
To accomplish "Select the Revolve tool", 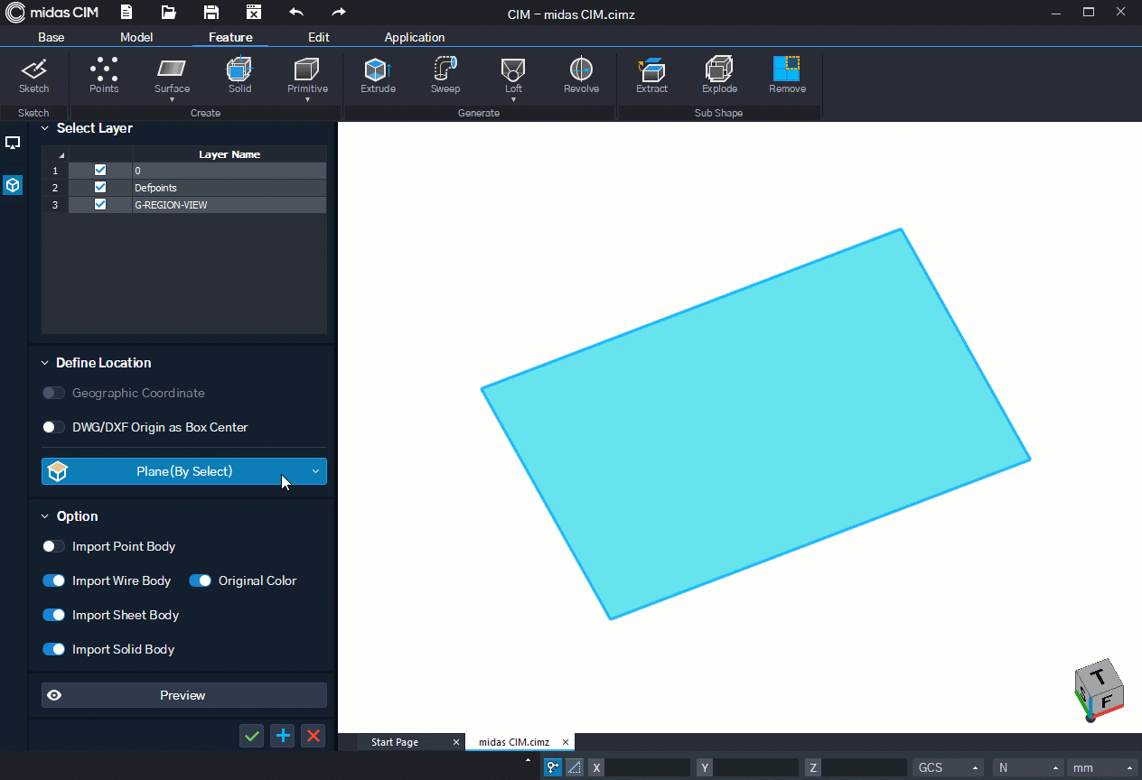I will pyautogui.click(x=581, y=76).
